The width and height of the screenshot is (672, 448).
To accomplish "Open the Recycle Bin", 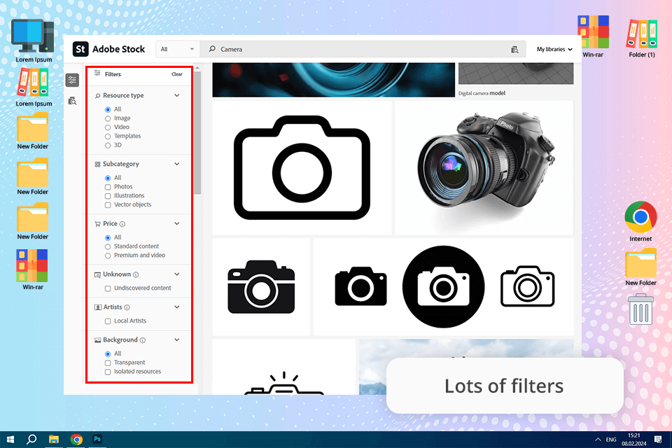I will point(640,309).
